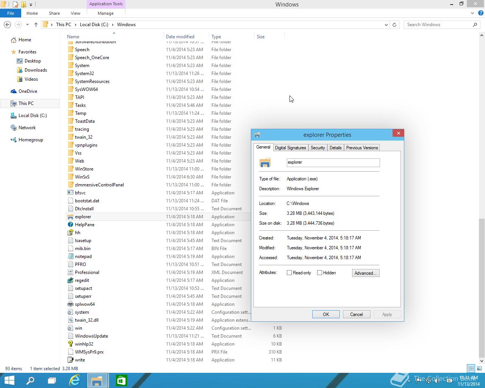Click the Advanced... attributes button
The height and width of the screenshot is (388, 485).
(366, 273)
